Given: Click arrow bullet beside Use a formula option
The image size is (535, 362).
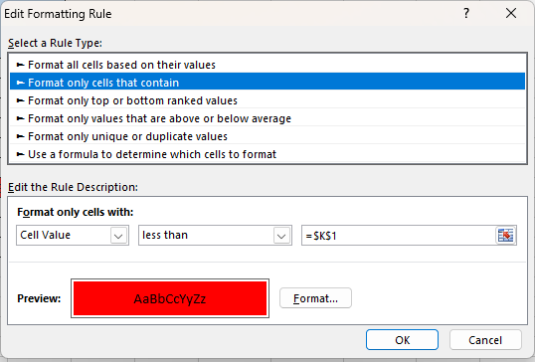Looking at the screenshot, I should click(x=21, y=154).
